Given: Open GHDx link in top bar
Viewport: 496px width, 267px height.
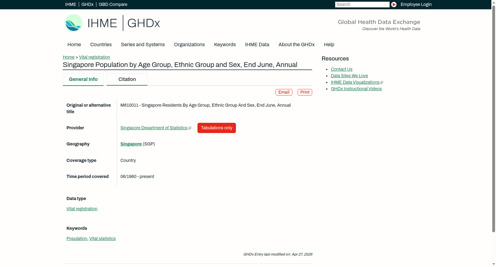Looking at the screenshot, I should point(87,4).
